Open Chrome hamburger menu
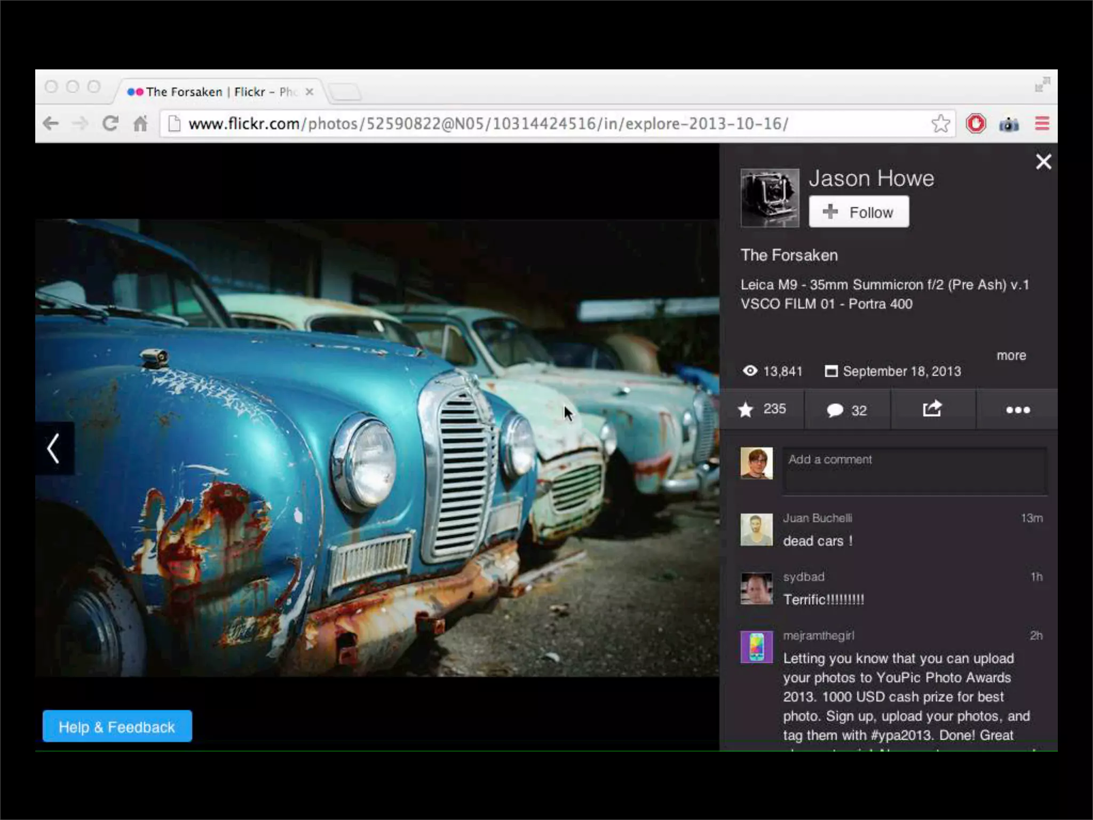 click(1042, 124)
